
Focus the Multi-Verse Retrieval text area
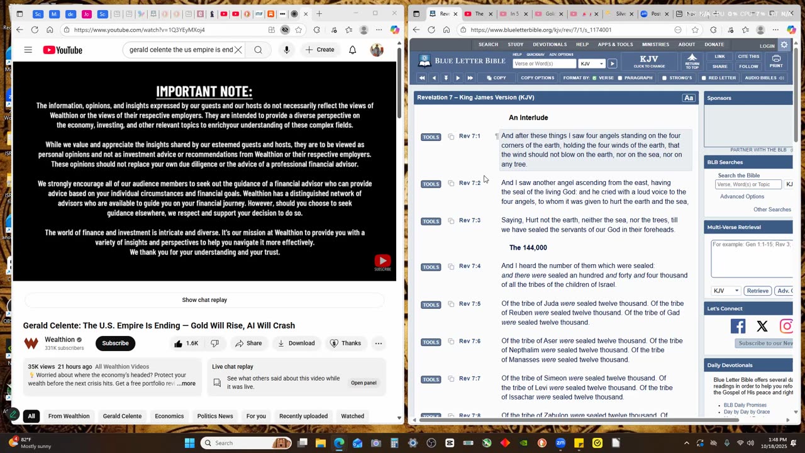click(x=752, y=259)
